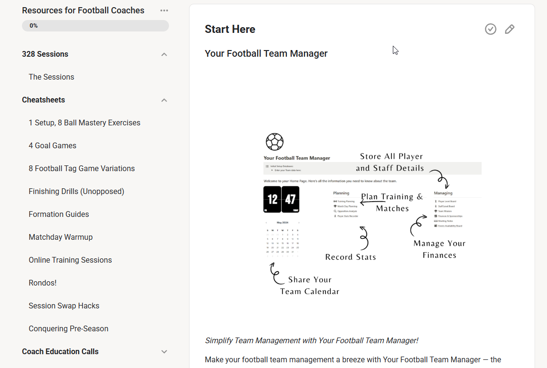Select the Matchday Warmup cheatsheet
This screenshot has height=368, width=547.
pos(61,237)
